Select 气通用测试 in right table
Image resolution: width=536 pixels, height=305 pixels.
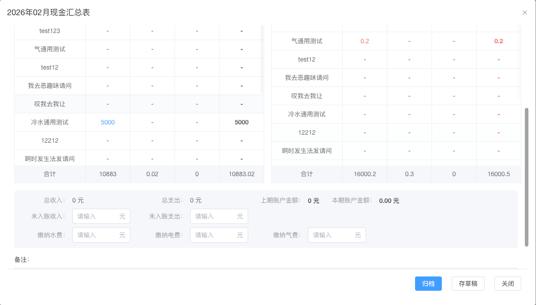point(396,41)
